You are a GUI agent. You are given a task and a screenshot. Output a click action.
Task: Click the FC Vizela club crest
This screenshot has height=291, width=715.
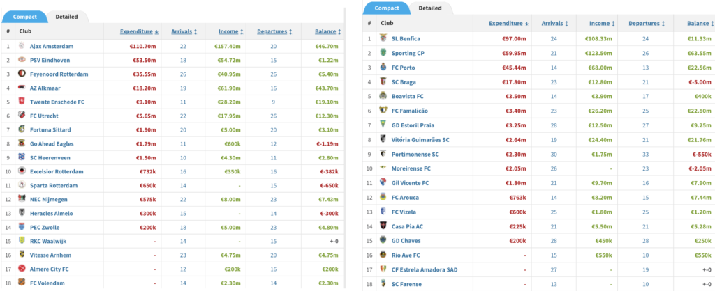tap(383, 212)
